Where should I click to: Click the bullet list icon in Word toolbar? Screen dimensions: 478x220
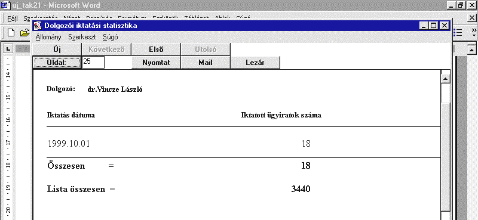point(458,33)
